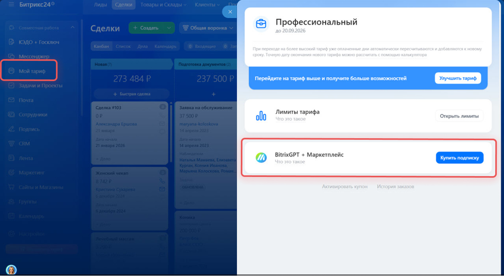Click the Купить подписку button
Image resolution: width=504 pixels, height=276 pixels.
click(460, 158)
